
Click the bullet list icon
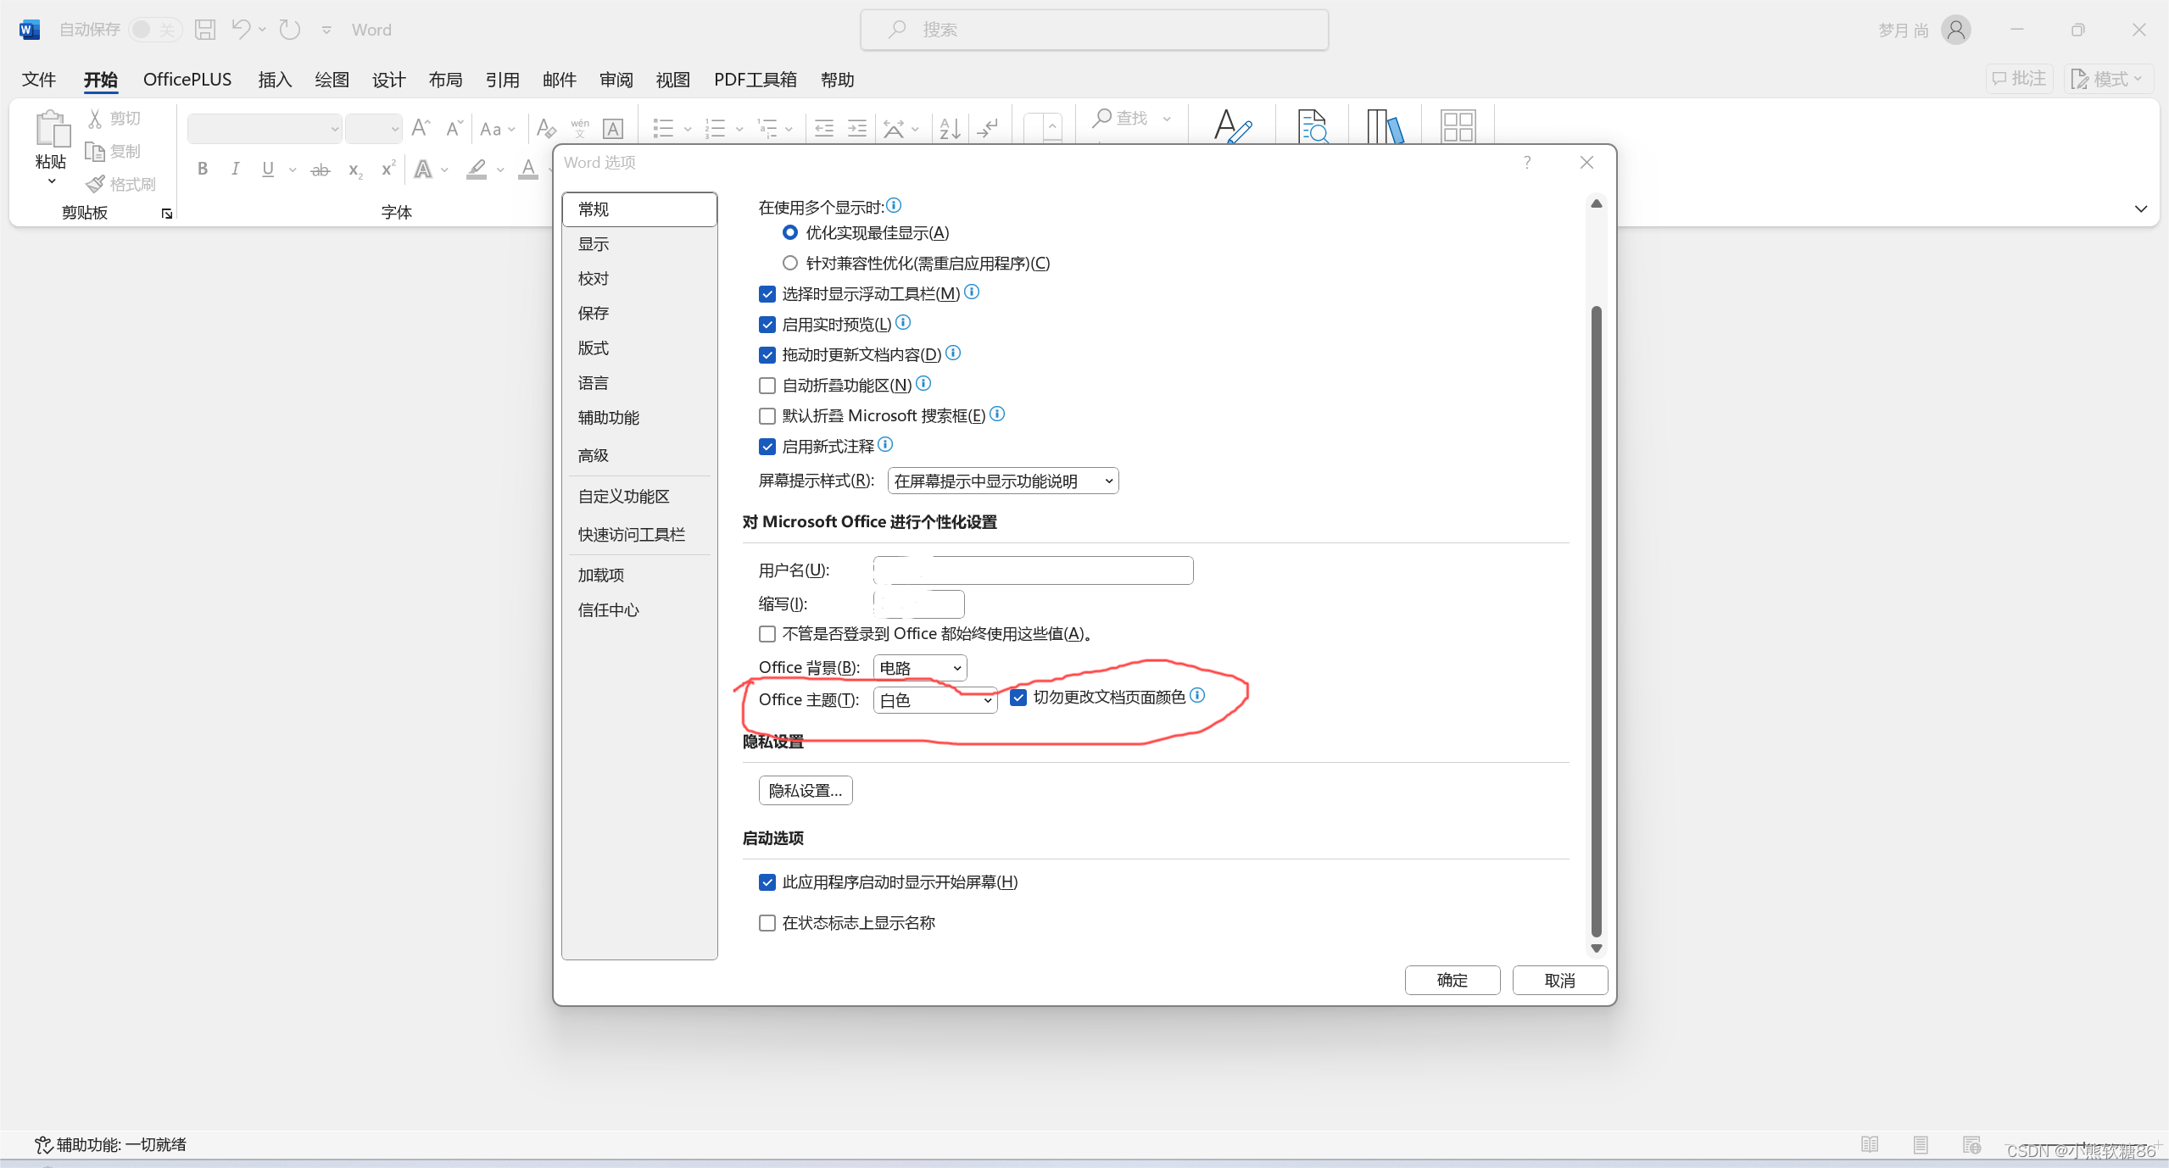coord(663,128)
